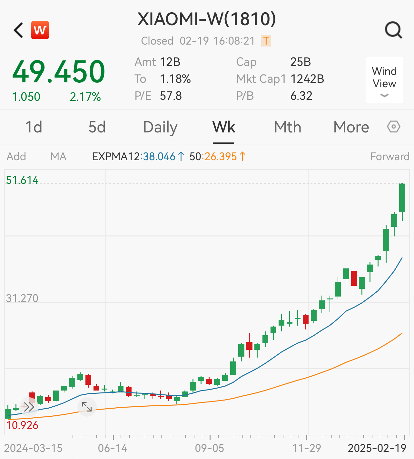
Task: Open the More chart periods menu
Action: [351, 127]
